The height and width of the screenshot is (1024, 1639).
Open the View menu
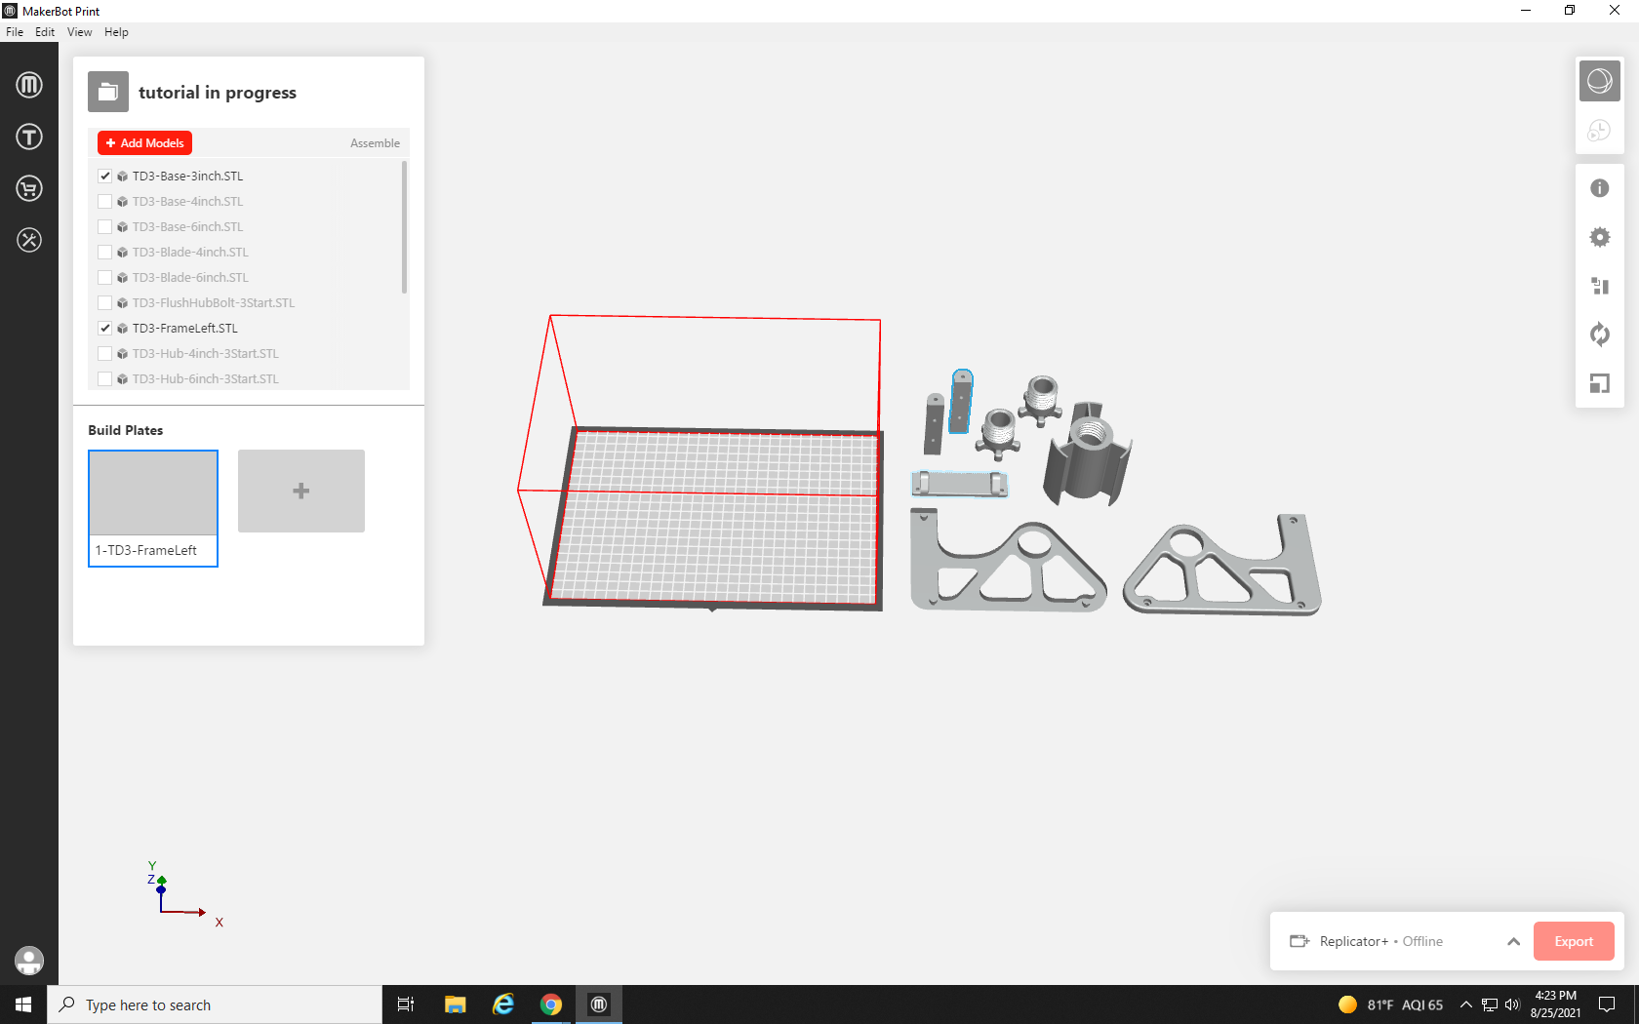click(79, 32)
